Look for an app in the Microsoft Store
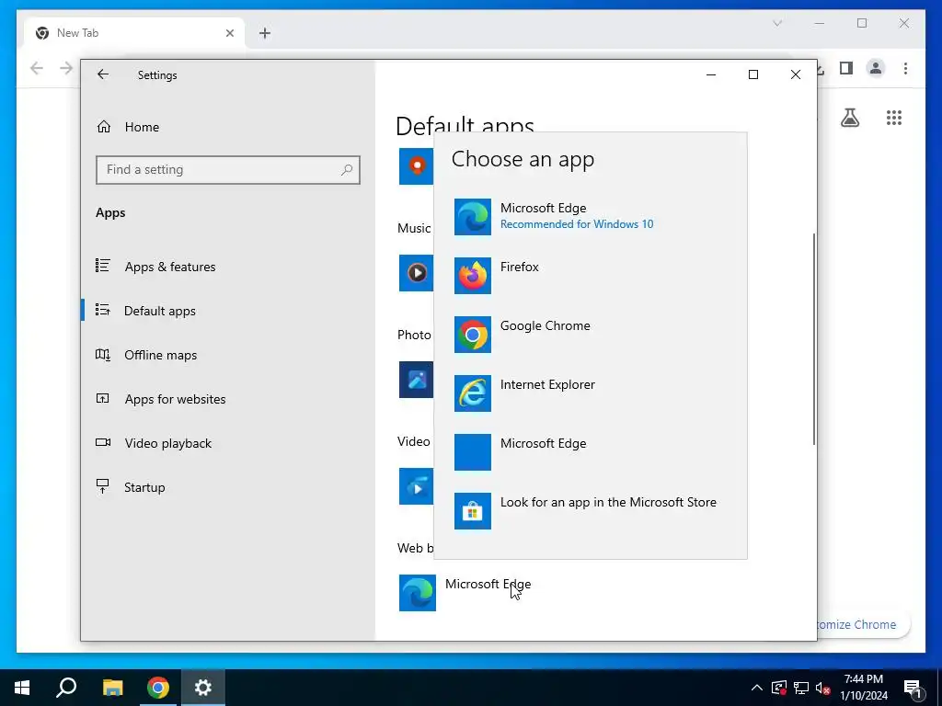 pos(591,511)
